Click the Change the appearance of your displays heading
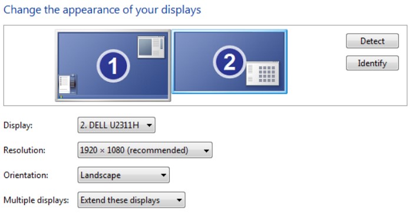Viewport: 416px width, 214px height. (102, 10)
